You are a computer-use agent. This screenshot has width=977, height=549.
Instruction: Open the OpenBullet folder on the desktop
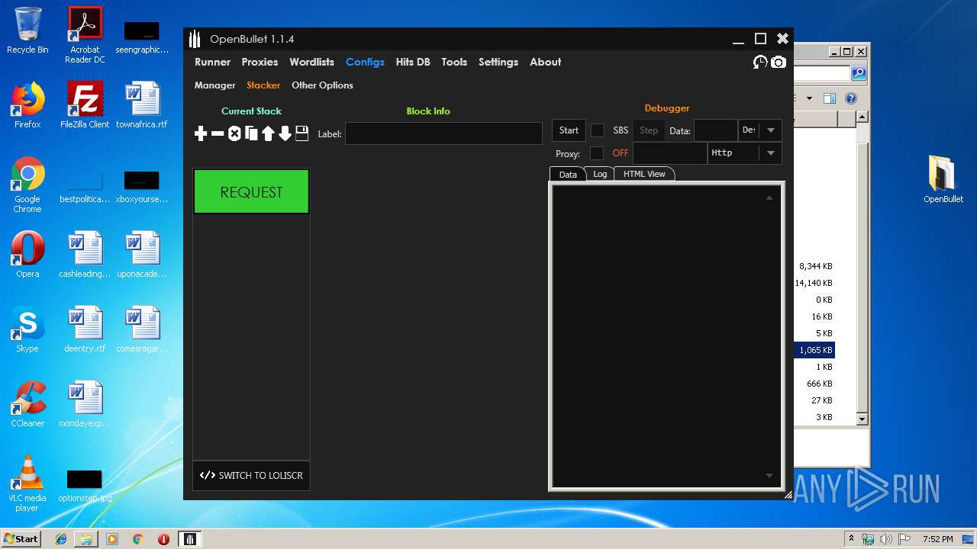click(x=943, y=180)
